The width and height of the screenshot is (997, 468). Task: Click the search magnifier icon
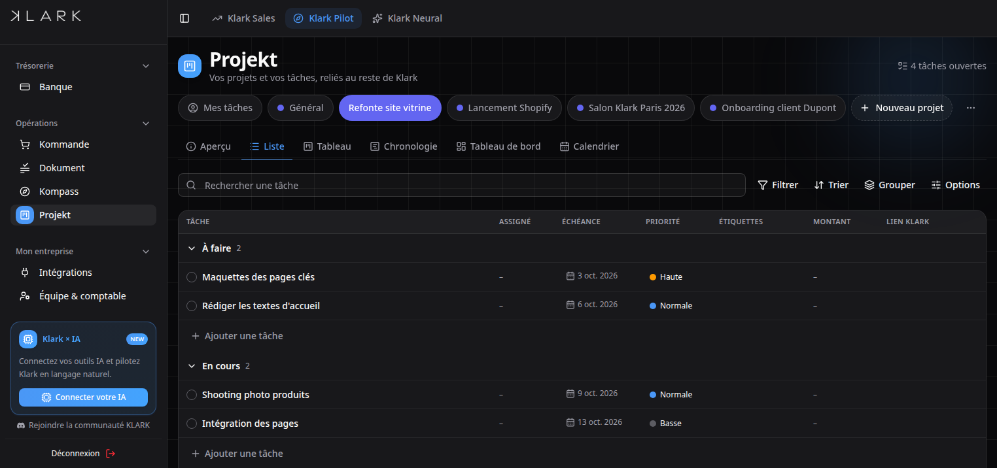pyautogui.click(x=192, y=185)
